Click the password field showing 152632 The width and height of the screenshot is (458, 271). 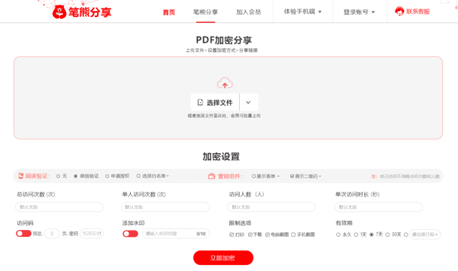91,233
